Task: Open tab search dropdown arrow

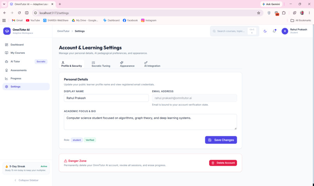Action: pyautogui.click(x=4, y=4)
